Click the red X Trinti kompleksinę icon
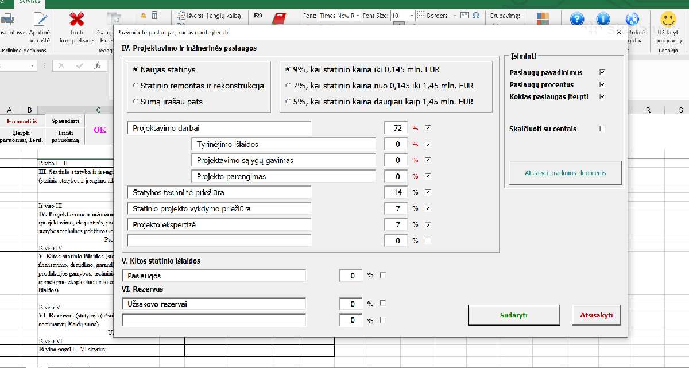 point(76,20)
